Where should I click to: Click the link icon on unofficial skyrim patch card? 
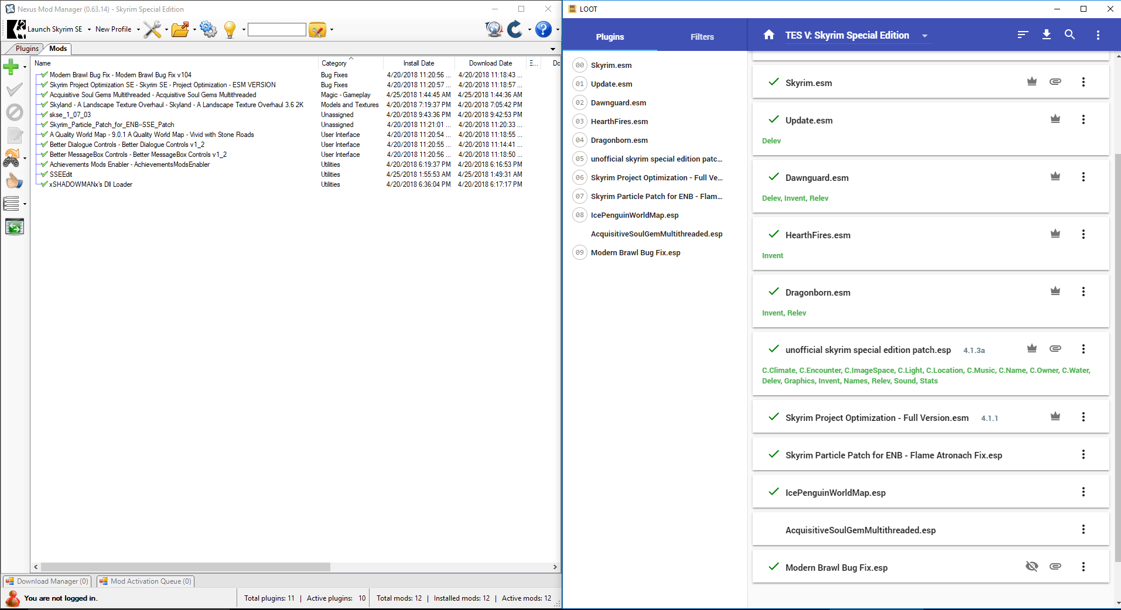click(x=1055, y=349)
